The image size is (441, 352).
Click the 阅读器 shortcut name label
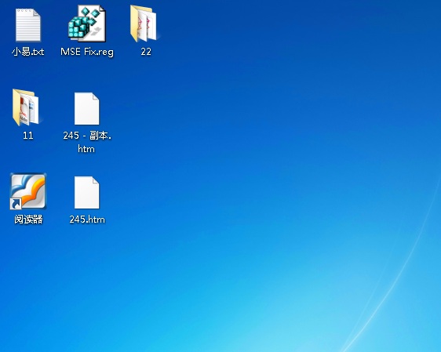28,220
